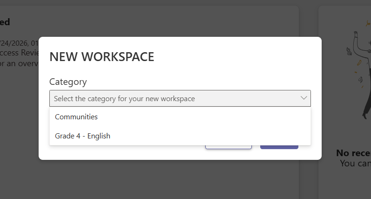Click the NEW WORKSPACE dialog heading

(102, 56)
